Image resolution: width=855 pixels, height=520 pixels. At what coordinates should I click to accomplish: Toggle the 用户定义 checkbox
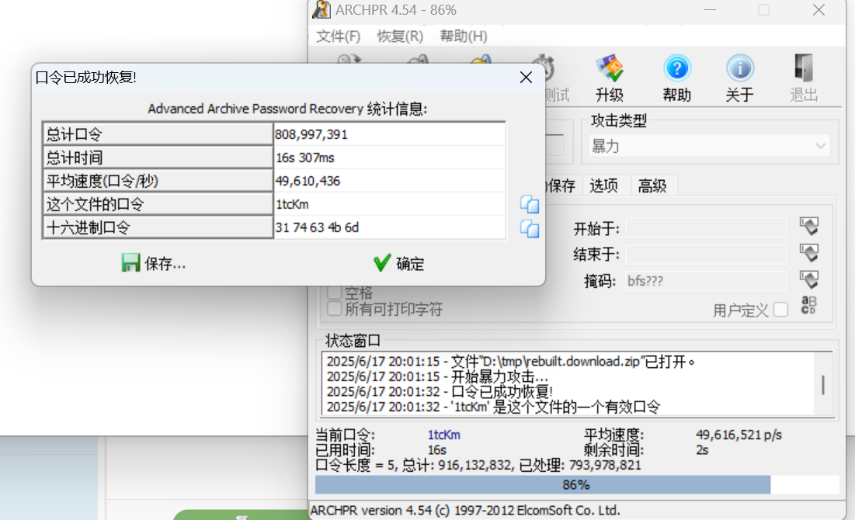coord(780,310)
